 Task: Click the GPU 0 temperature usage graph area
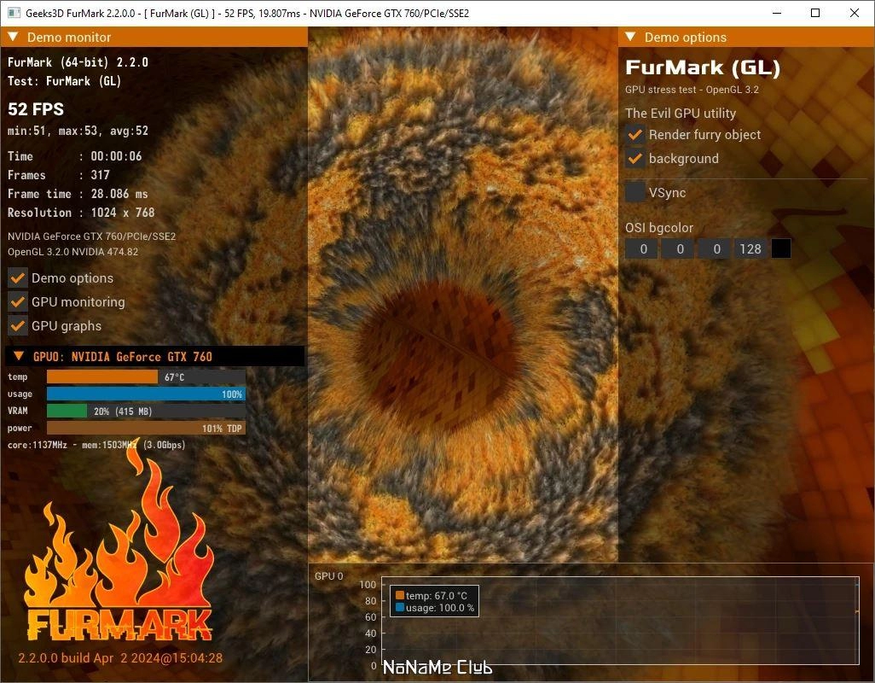click(620, 621)
